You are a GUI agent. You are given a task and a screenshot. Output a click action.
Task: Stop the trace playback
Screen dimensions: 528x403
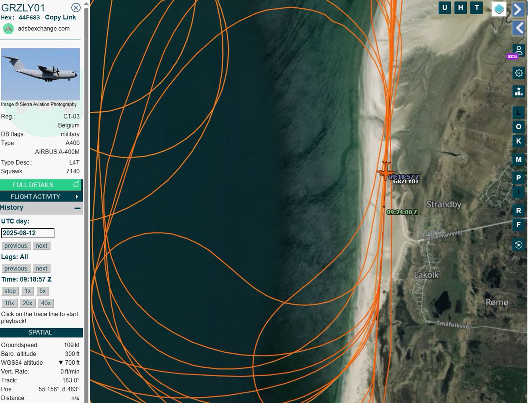[x=10, y=291]
